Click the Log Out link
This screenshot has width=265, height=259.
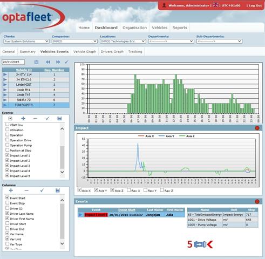[255, 5]
